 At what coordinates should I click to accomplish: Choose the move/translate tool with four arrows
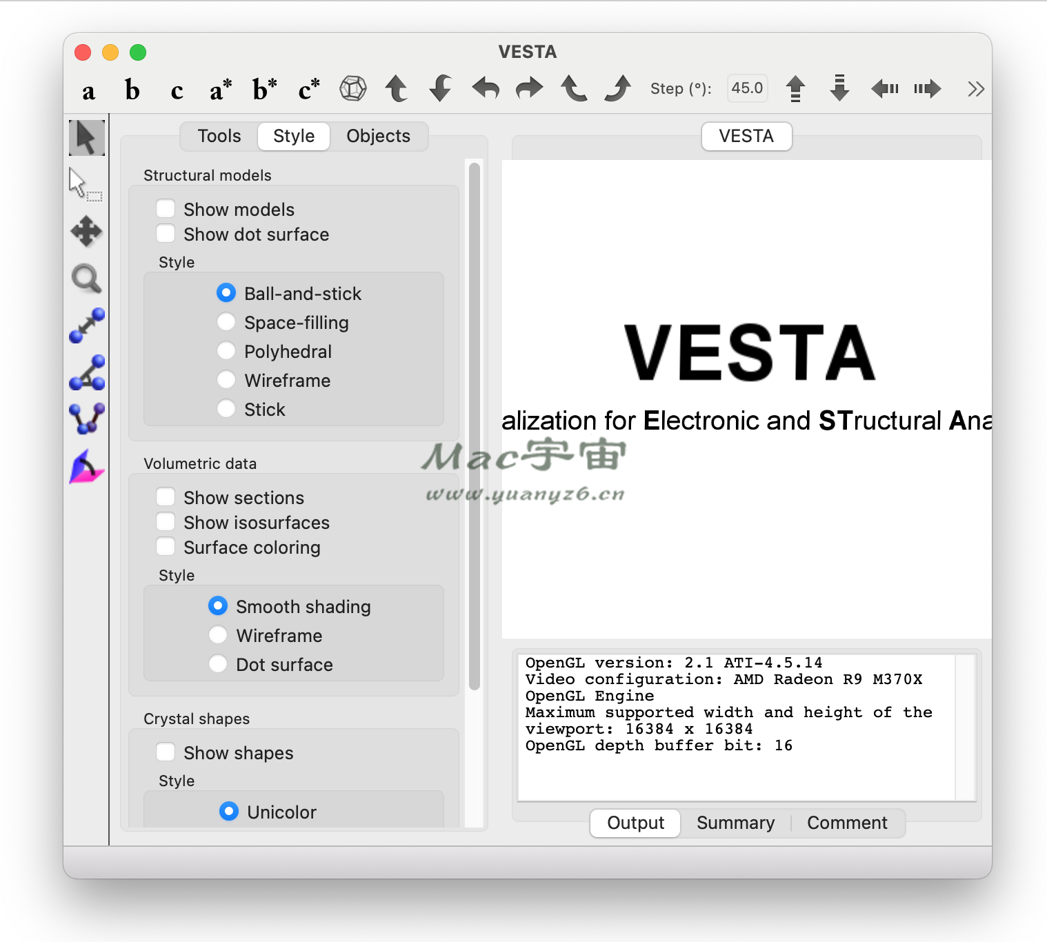(86, 232)
